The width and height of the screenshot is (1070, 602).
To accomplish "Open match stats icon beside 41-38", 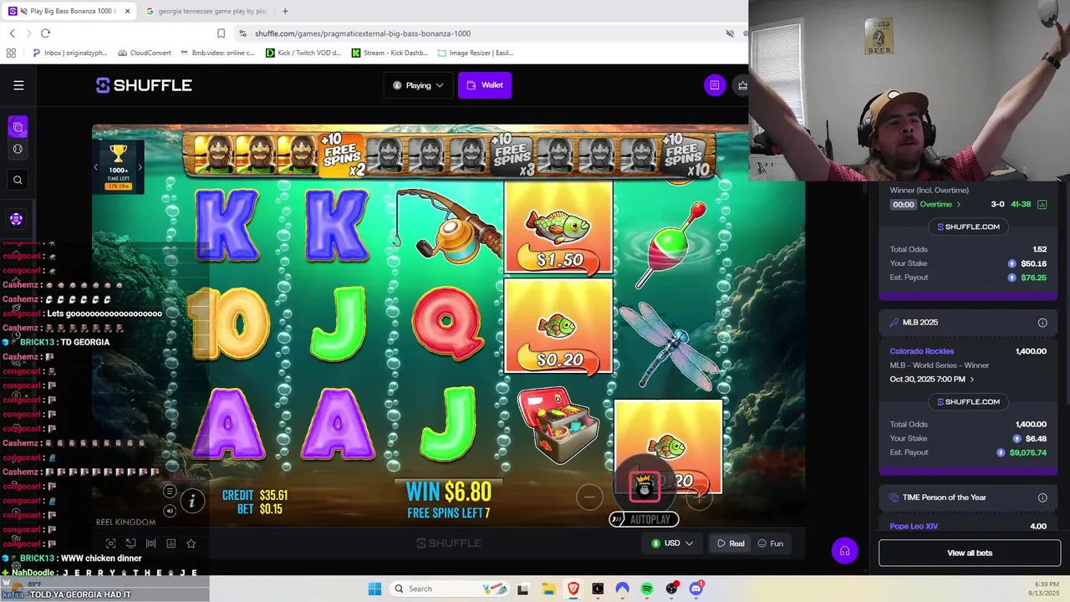I will click(x=1042, y=204).
